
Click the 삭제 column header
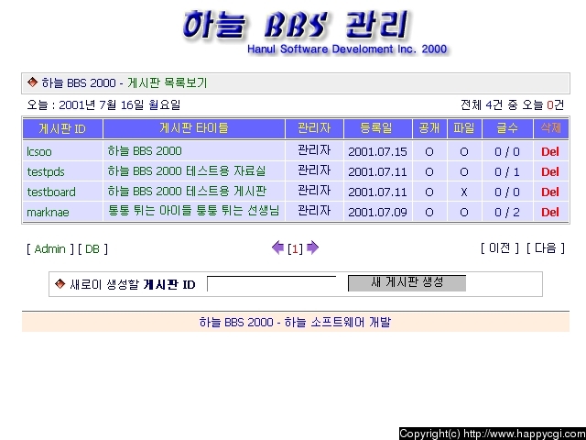(551, 128)
